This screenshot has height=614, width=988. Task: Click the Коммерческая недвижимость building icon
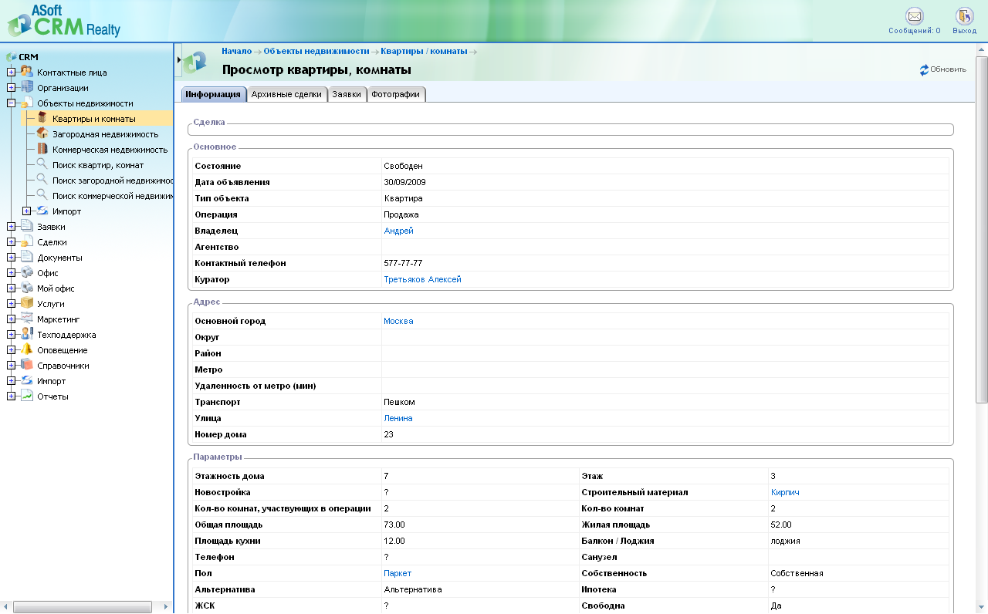(42, 149)
